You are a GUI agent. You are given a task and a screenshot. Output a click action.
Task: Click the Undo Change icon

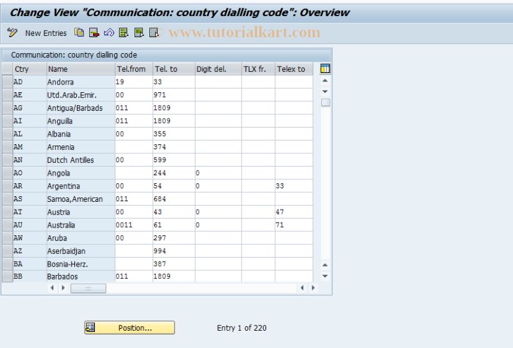pos(109,33)
